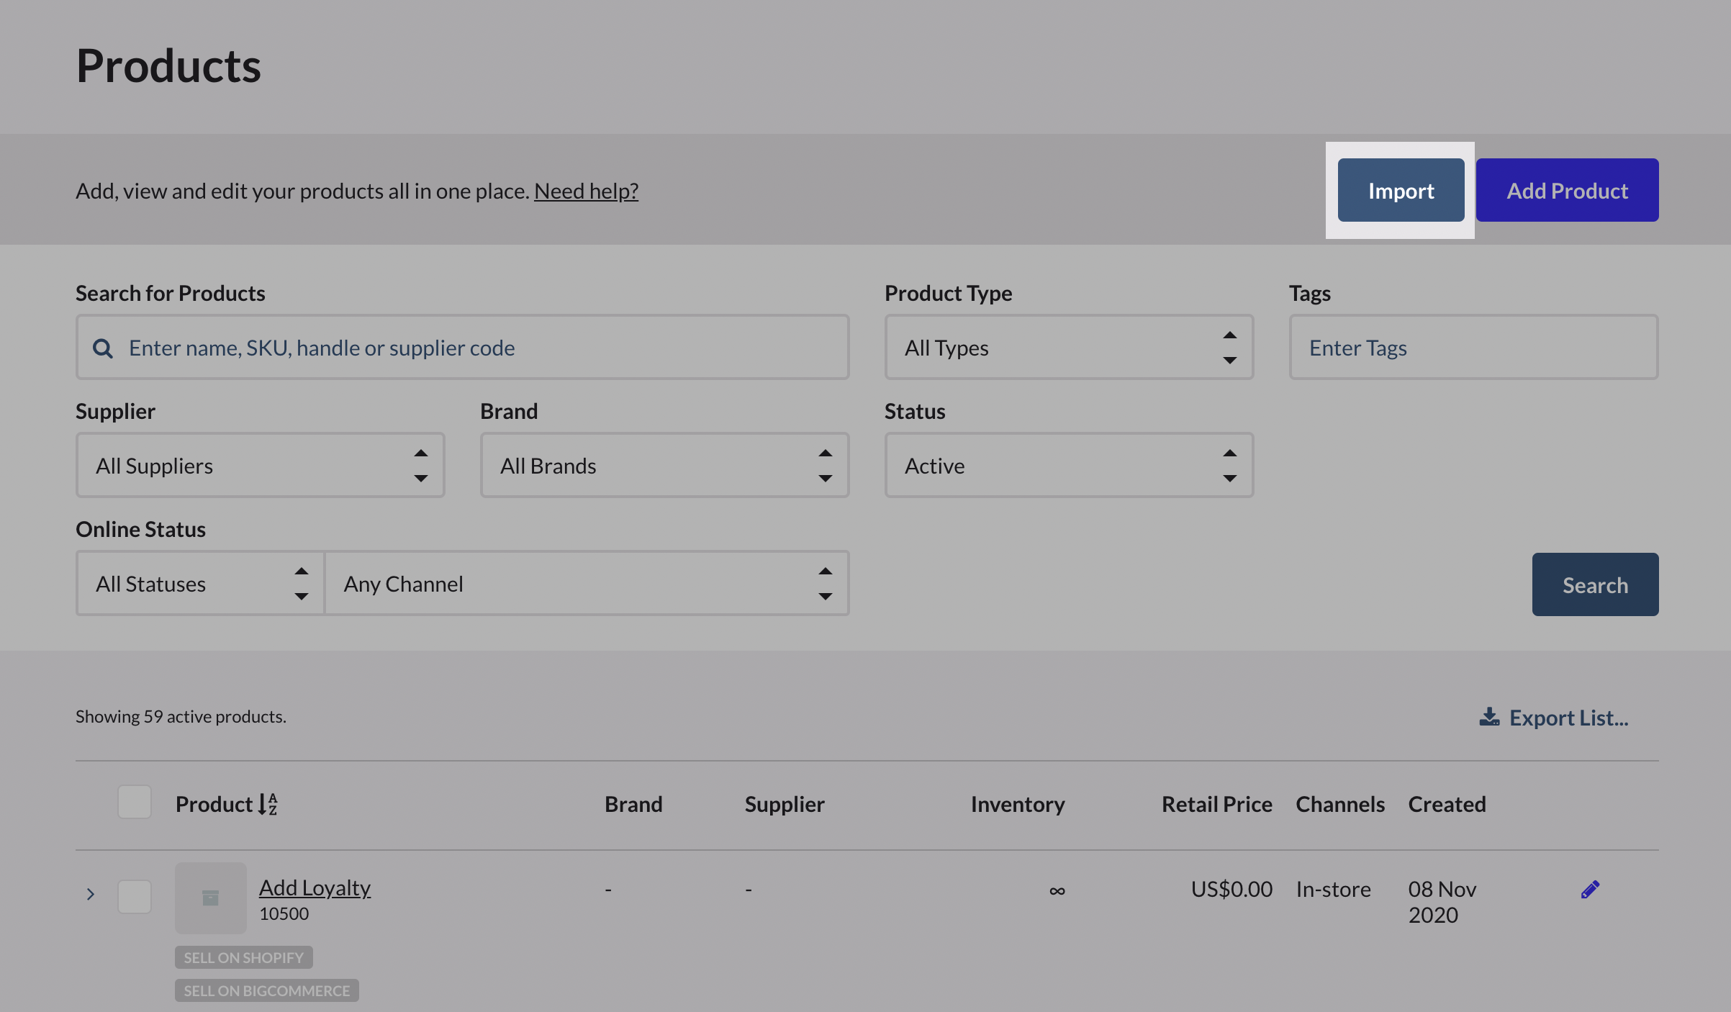
Task: Open the Status Active dropdown
Action: (x=1069, y=465)
